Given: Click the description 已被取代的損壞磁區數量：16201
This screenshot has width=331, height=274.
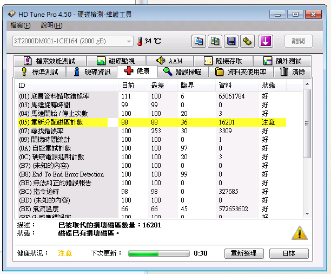Looking at the screenshot, I should click(110, 225).
